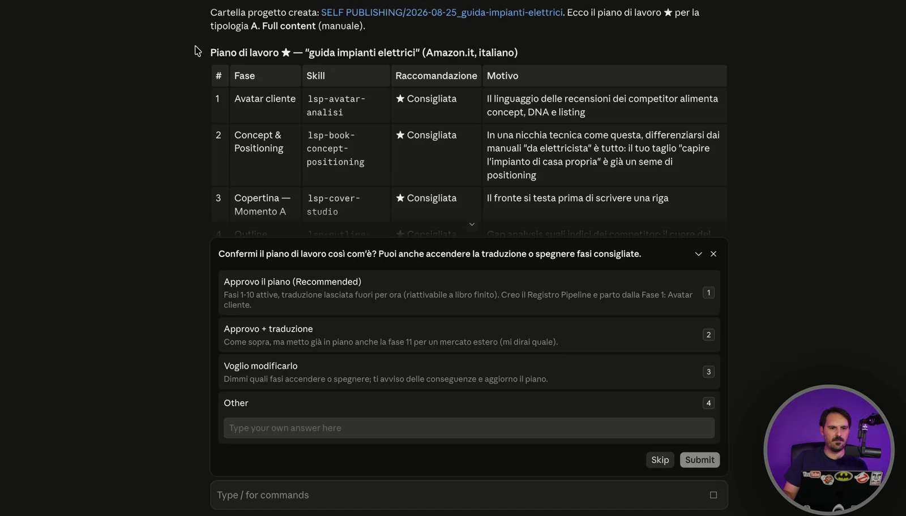Click the stop square icon in command box
Screen dimensions: 906x516
pyautogui.click(x=713, y=495)
